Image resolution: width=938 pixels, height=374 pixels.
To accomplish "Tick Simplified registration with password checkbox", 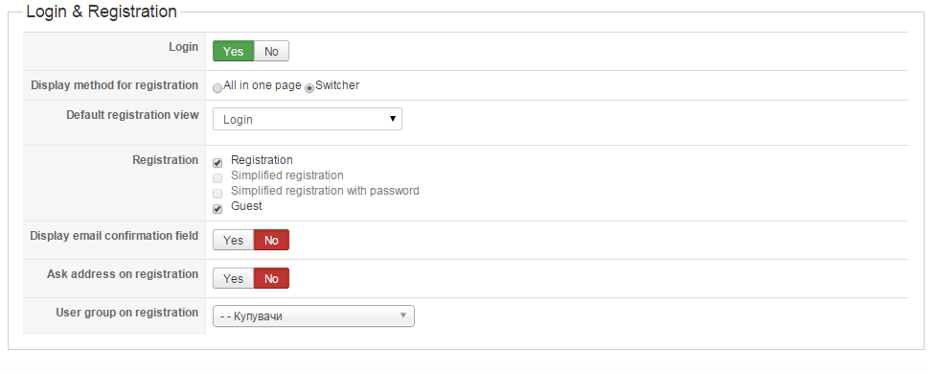I will pyautogui.click(x=217, y=194).
